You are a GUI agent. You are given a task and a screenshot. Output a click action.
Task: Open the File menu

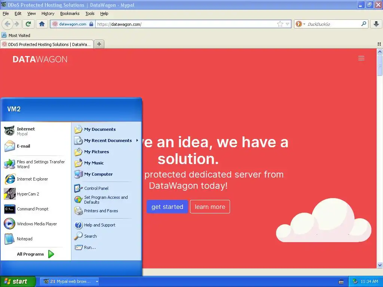(6, 13)
